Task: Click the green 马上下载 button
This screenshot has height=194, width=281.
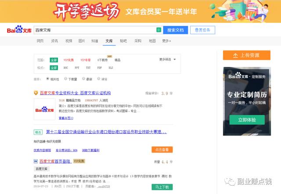Action: click(x=162, y=187)
